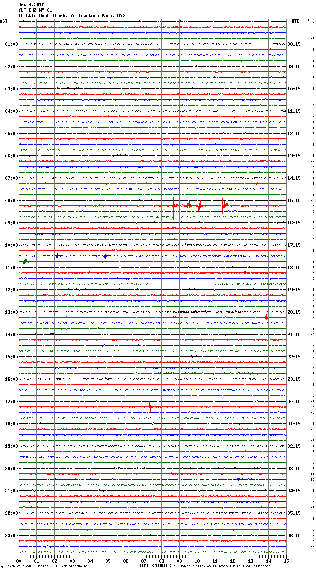This screenshot has height=571, width=316.
Task: Click minute tick label '00' on the time axis
Action: tap(19, 561)
